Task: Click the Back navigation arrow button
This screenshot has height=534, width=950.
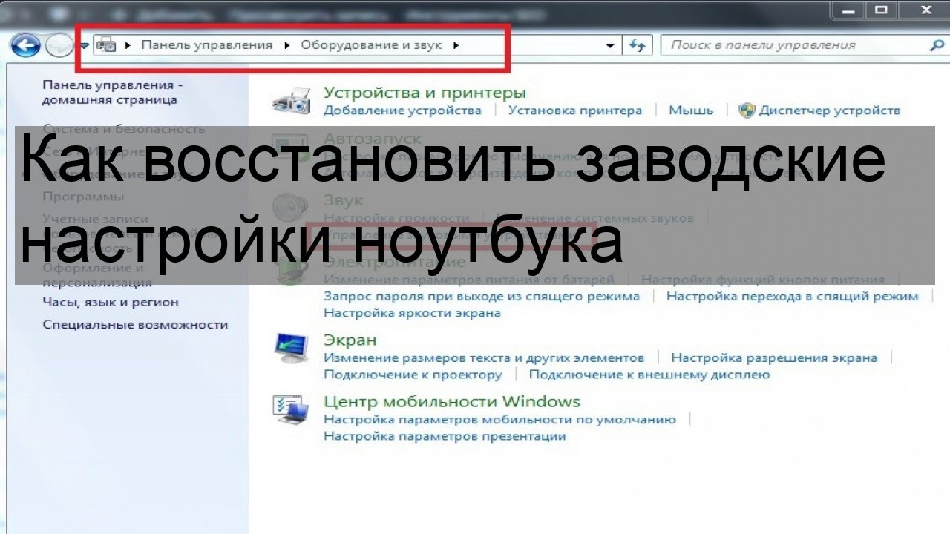Action: (25, 46)
